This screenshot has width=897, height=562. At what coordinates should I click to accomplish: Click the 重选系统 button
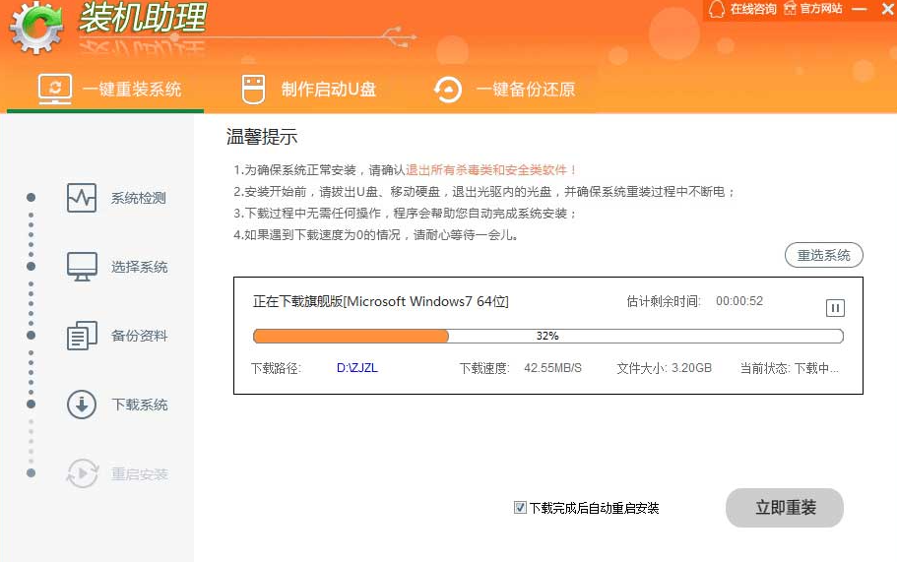tap(823, 256)
